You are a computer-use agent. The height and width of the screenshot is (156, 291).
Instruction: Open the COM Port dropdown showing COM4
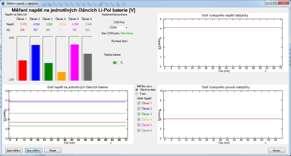(119, 28)
